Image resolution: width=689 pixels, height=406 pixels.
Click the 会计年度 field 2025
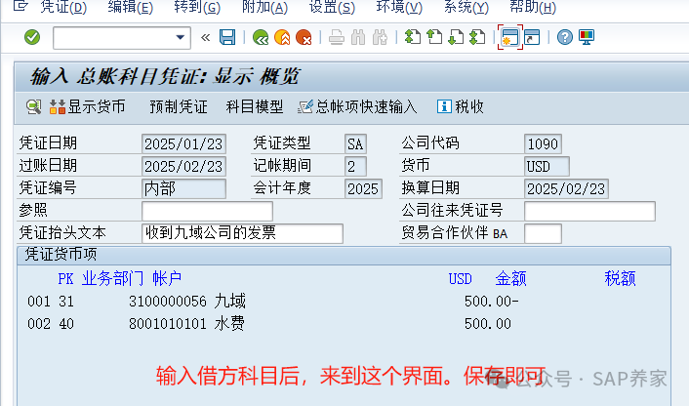[x=363, y=188]
